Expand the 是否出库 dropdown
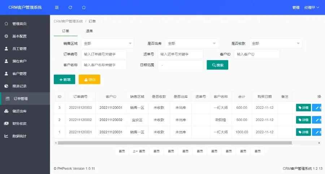 pyautogui.click(x=191, y=44)
